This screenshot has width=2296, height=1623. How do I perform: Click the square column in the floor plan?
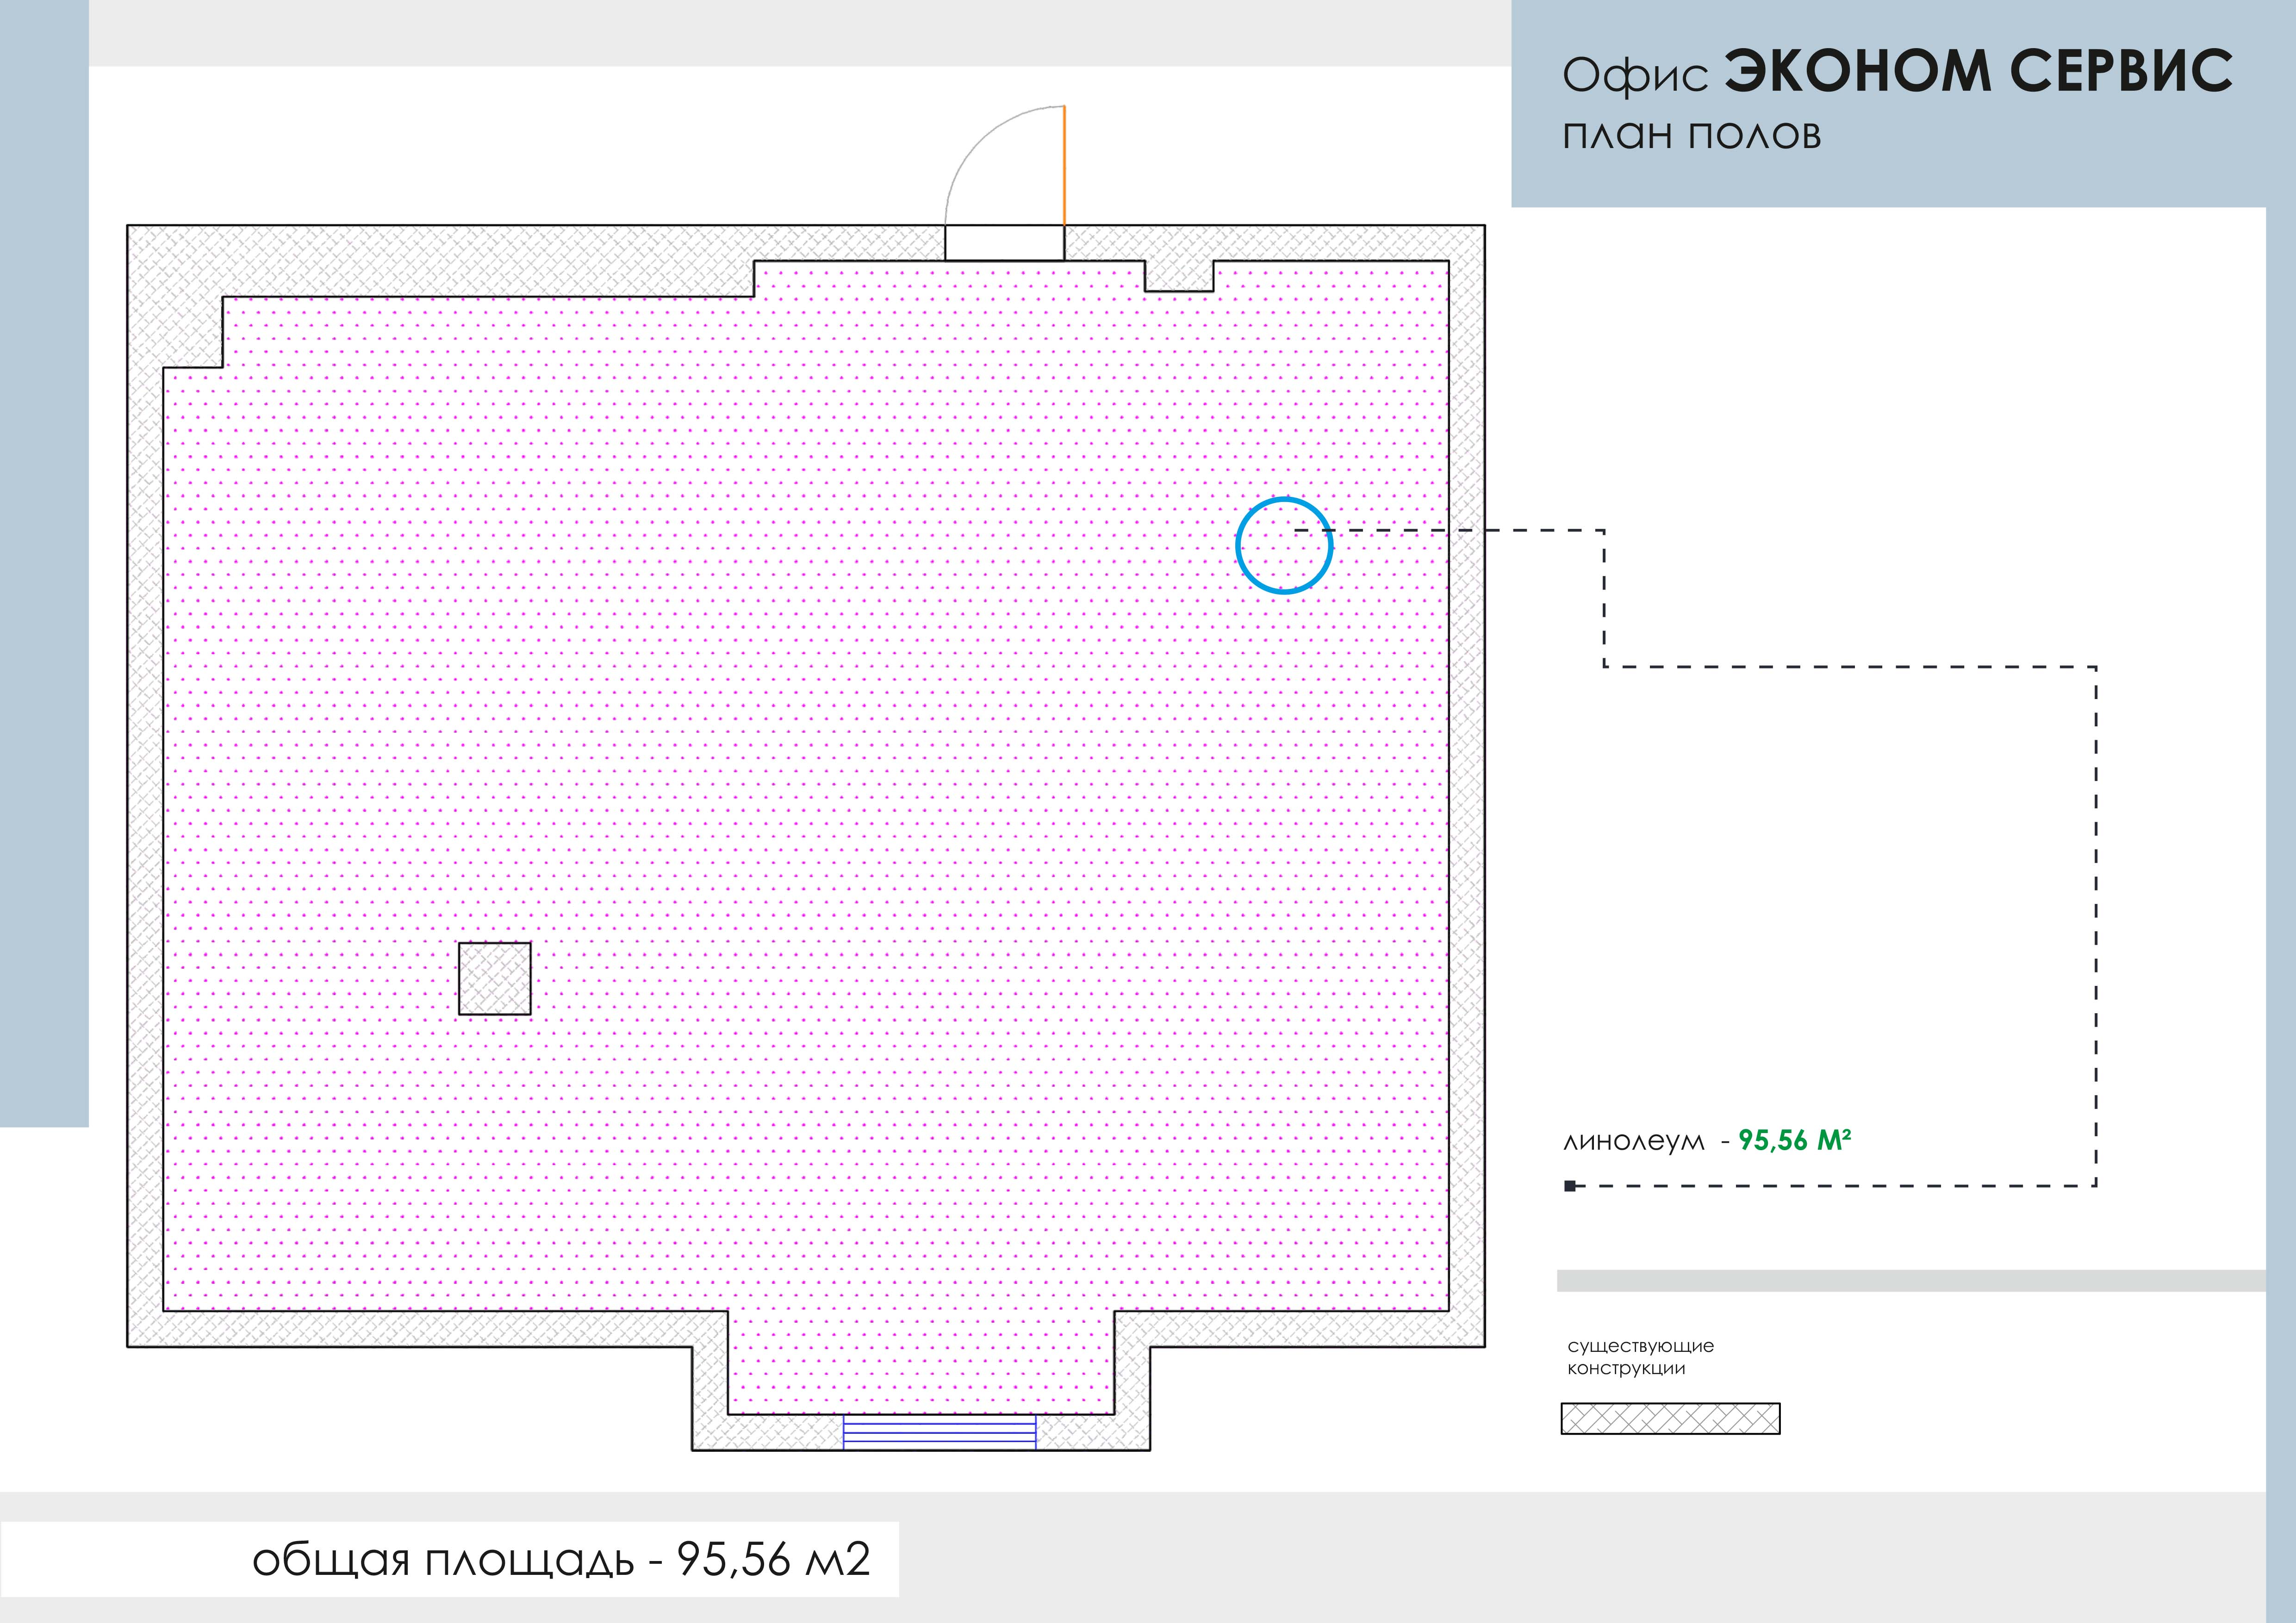[x=495, y=979]
